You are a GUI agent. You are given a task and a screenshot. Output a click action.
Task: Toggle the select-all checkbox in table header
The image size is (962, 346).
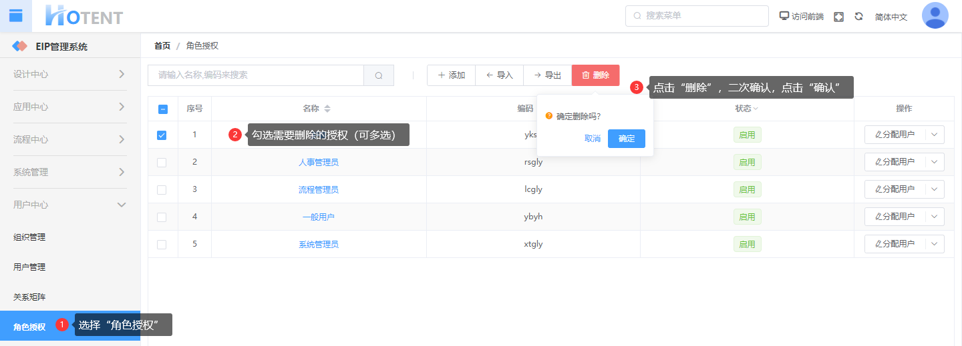point(162,109)
